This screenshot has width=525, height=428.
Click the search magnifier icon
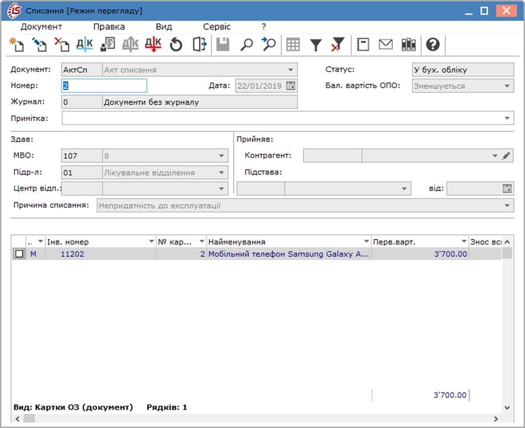coord(246,44)
